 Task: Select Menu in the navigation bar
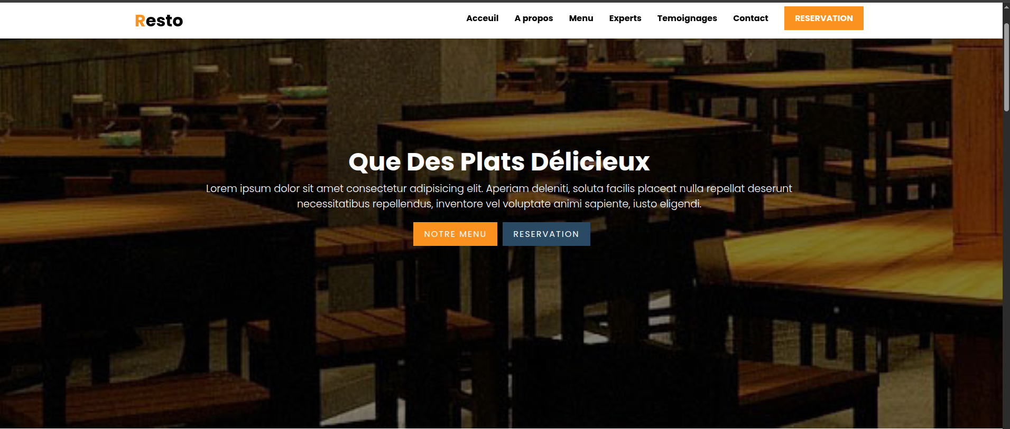(581, 18)
